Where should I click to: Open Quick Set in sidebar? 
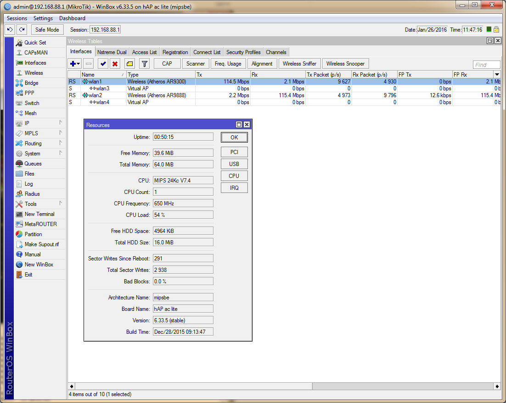click(35, 43)
